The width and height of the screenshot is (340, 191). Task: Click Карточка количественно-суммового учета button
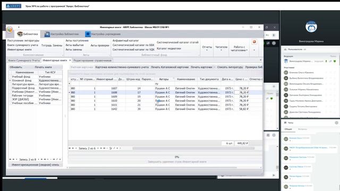point(122,67)
